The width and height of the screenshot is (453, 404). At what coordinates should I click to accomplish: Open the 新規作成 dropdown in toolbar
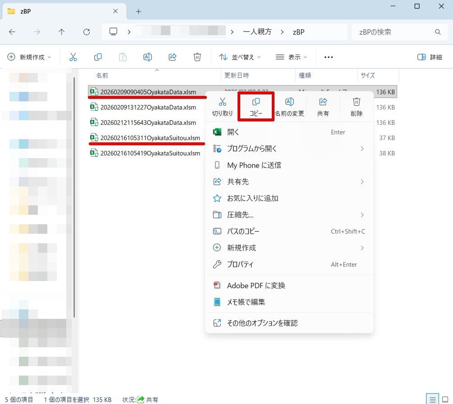tap(30, 57)
